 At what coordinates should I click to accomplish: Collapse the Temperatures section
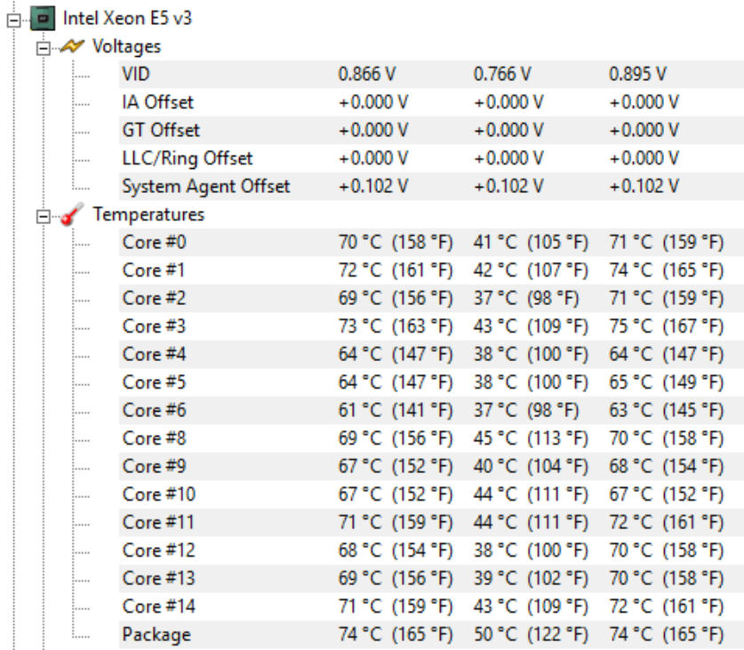[x=44, y=216]
